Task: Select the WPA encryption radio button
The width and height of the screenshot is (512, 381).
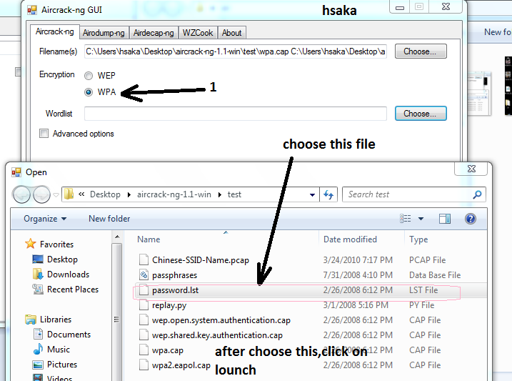Action: [89, 92]
